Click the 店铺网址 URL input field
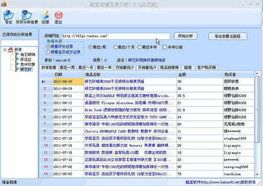The width and height of the screenshot is (263, 186). click(116, 36)
